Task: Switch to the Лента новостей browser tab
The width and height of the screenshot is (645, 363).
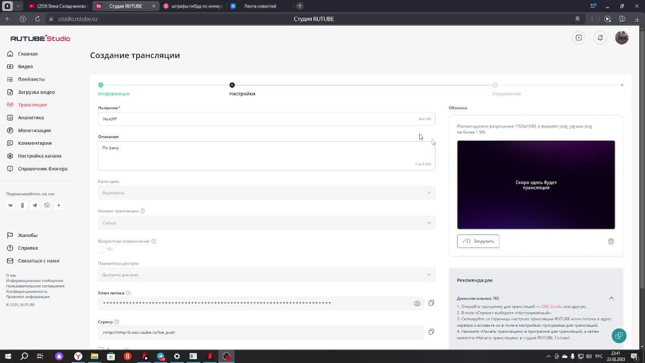Action: pos(260,6)
